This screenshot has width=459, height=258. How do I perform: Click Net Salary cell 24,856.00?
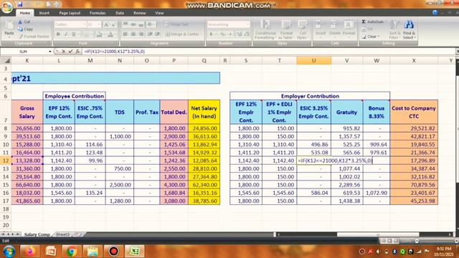coord(204,128)
